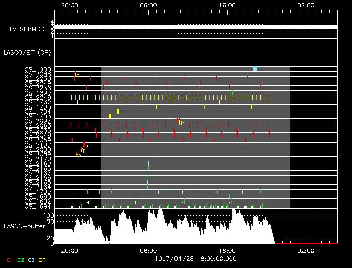Select the 16:00 tick label on top axis
Image resolution: width=352 pixels, height=268 pixels.
[228, 4]
